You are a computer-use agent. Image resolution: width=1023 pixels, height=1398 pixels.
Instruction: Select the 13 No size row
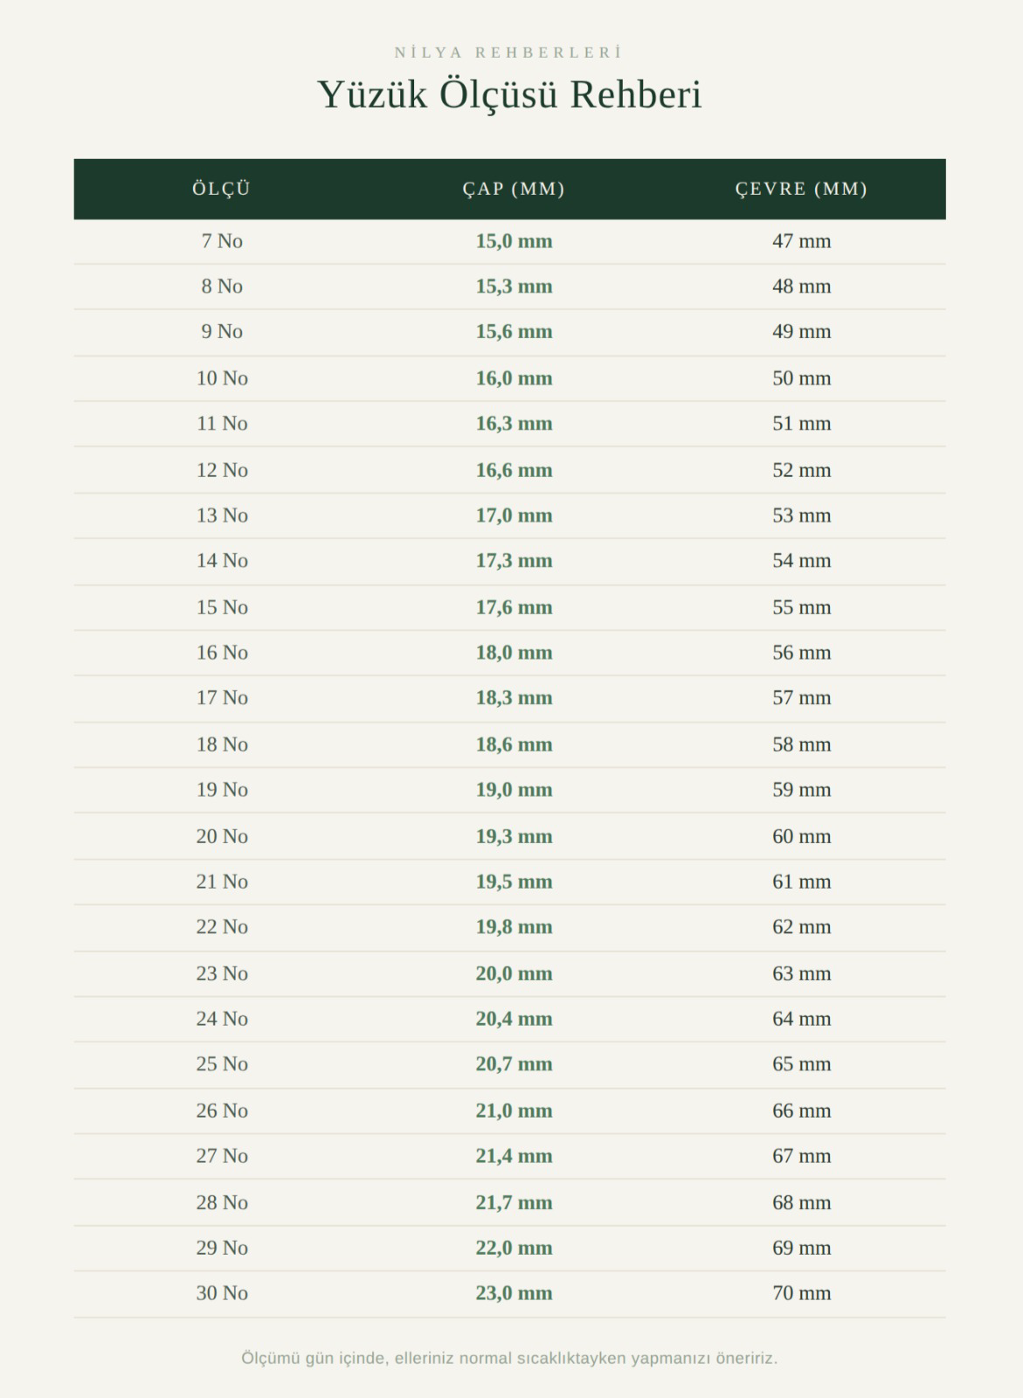coord(509,516)
